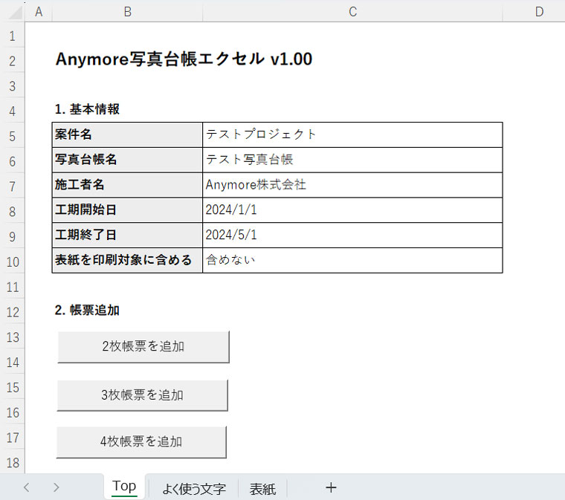Open the 表紙 sheet tab
565x500 pixels.
[x=262, y=488]
